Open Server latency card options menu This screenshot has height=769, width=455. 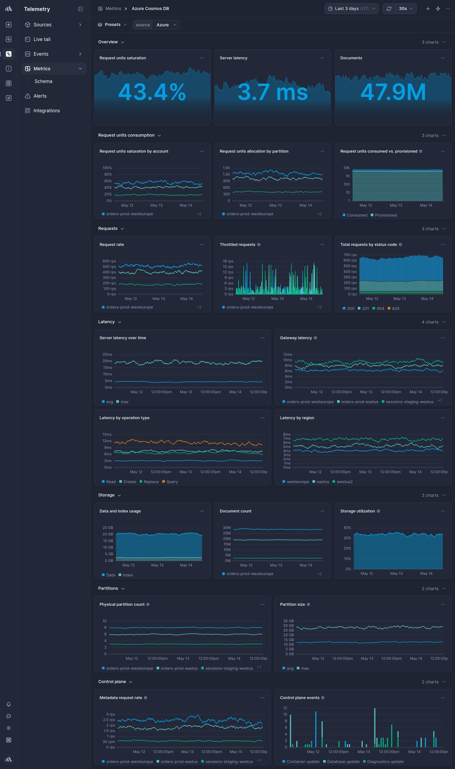pos(322,58)
